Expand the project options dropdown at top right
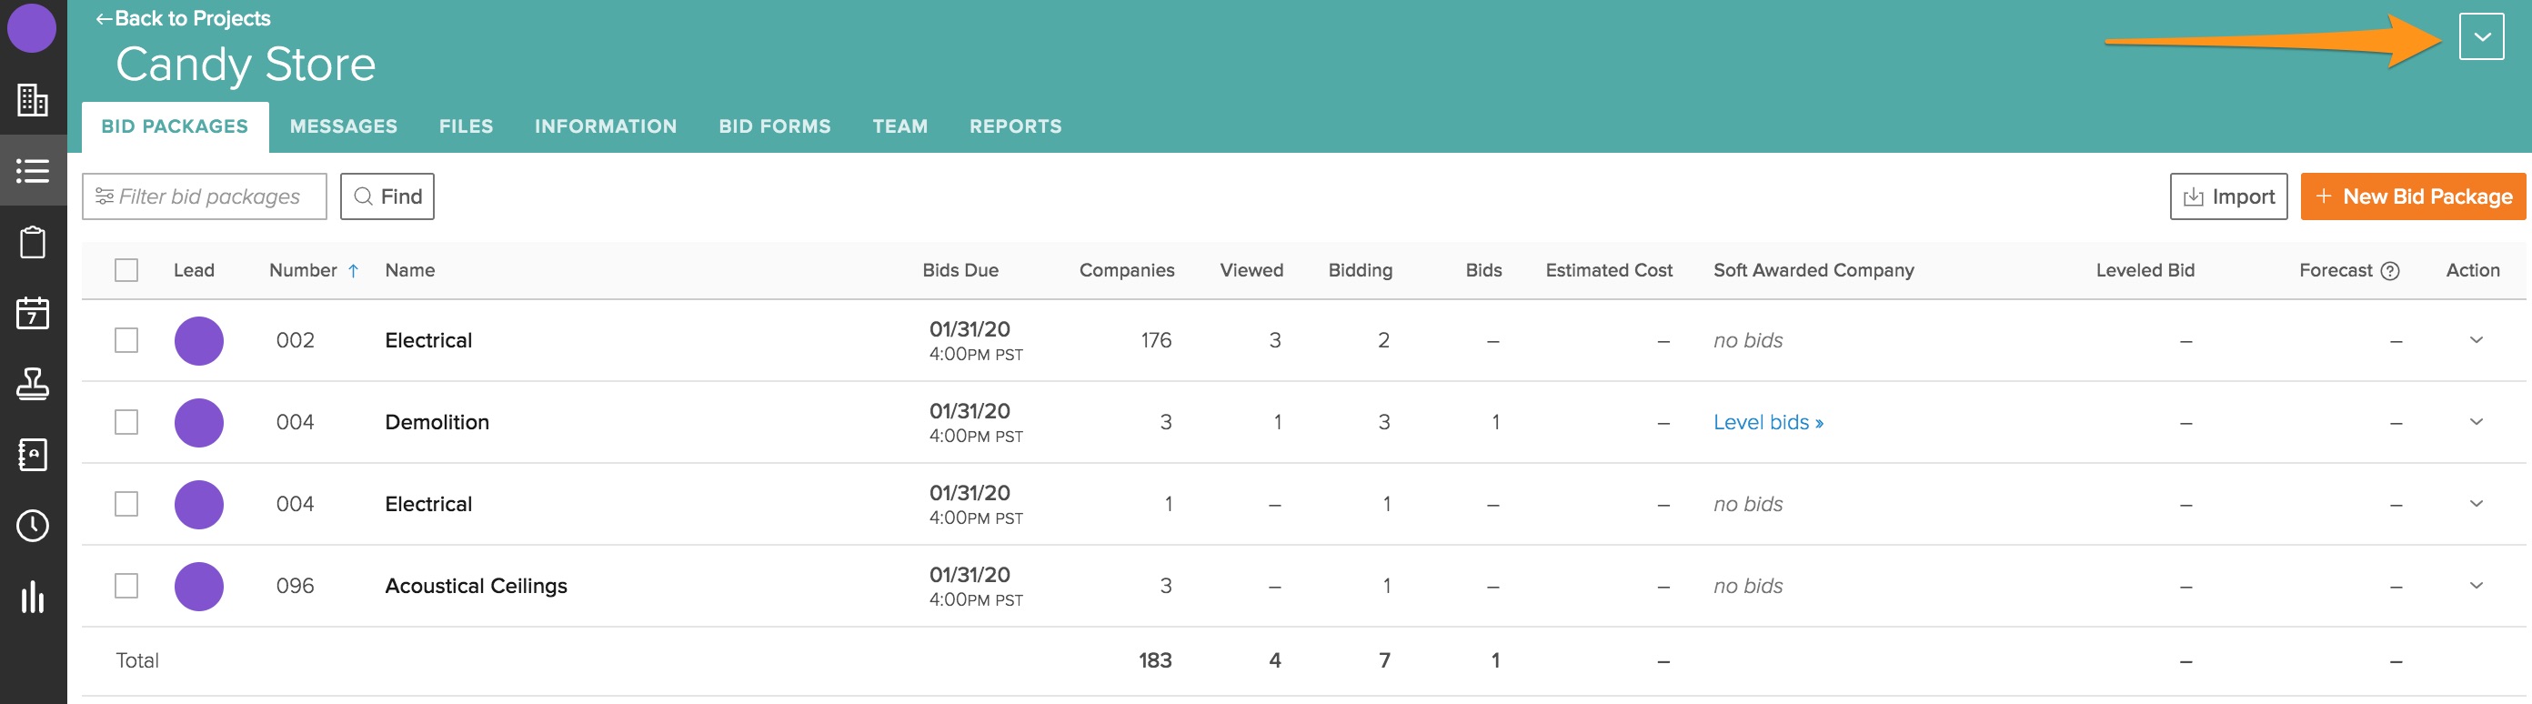Viewport: 2532px width, 704px height. (x=2481, y=37)
